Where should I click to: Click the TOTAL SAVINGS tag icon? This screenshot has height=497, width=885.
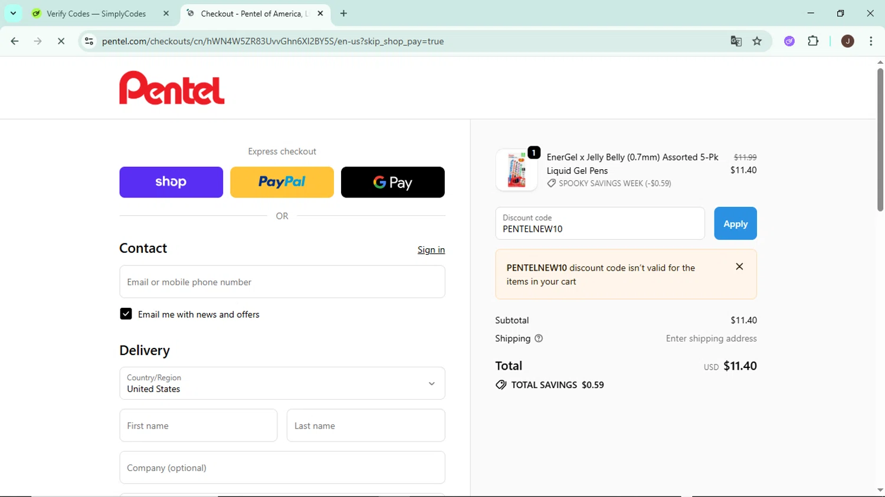point(501,385)
